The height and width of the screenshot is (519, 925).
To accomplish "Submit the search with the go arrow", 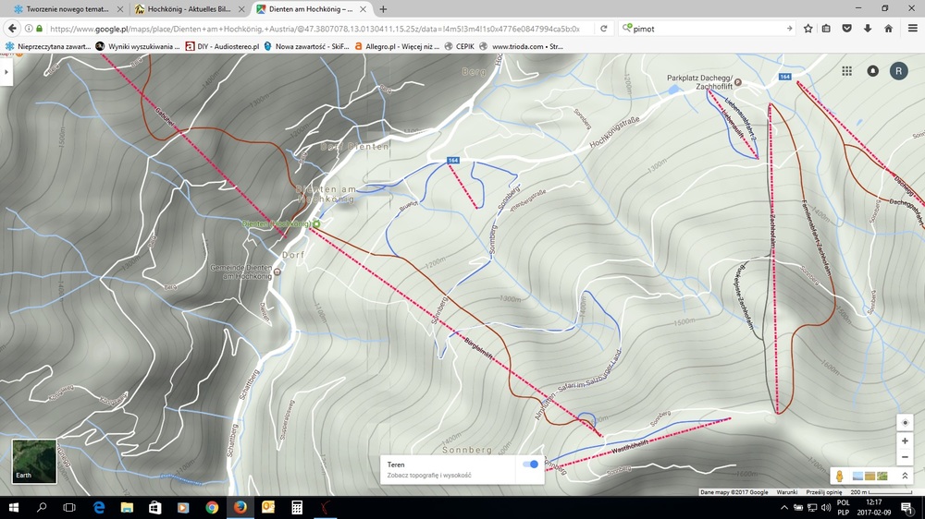I will 789,29.
